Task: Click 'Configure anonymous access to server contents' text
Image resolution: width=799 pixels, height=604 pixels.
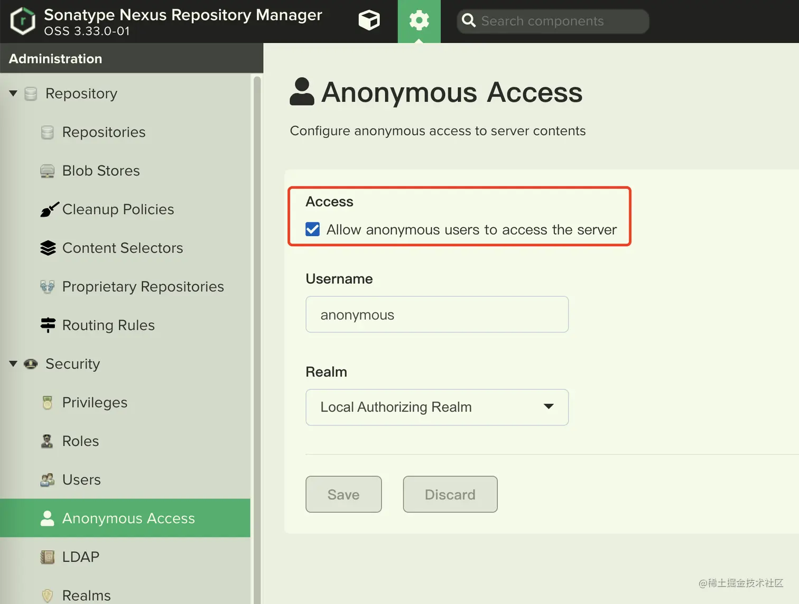Action: (438, 131)
